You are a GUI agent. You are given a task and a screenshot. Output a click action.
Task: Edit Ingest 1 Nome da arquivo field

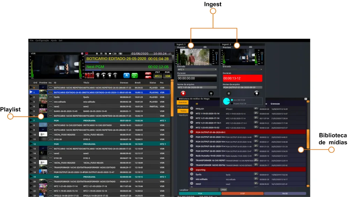click(x=197, y=88)
